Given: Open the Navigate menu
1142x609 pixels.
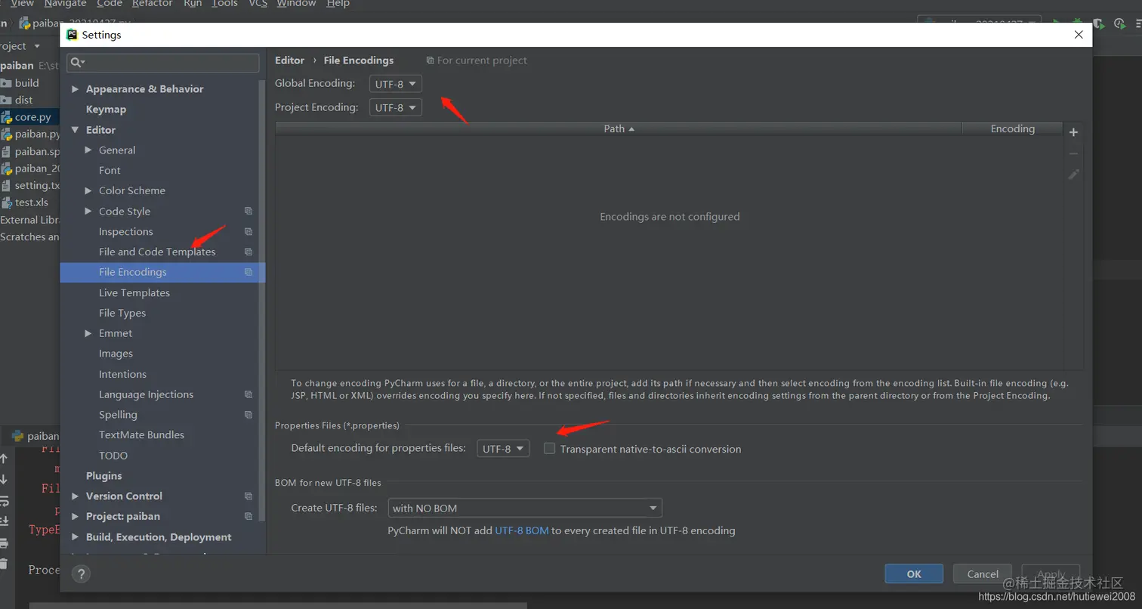Looking at the screenshot, I should coord(65,4).
